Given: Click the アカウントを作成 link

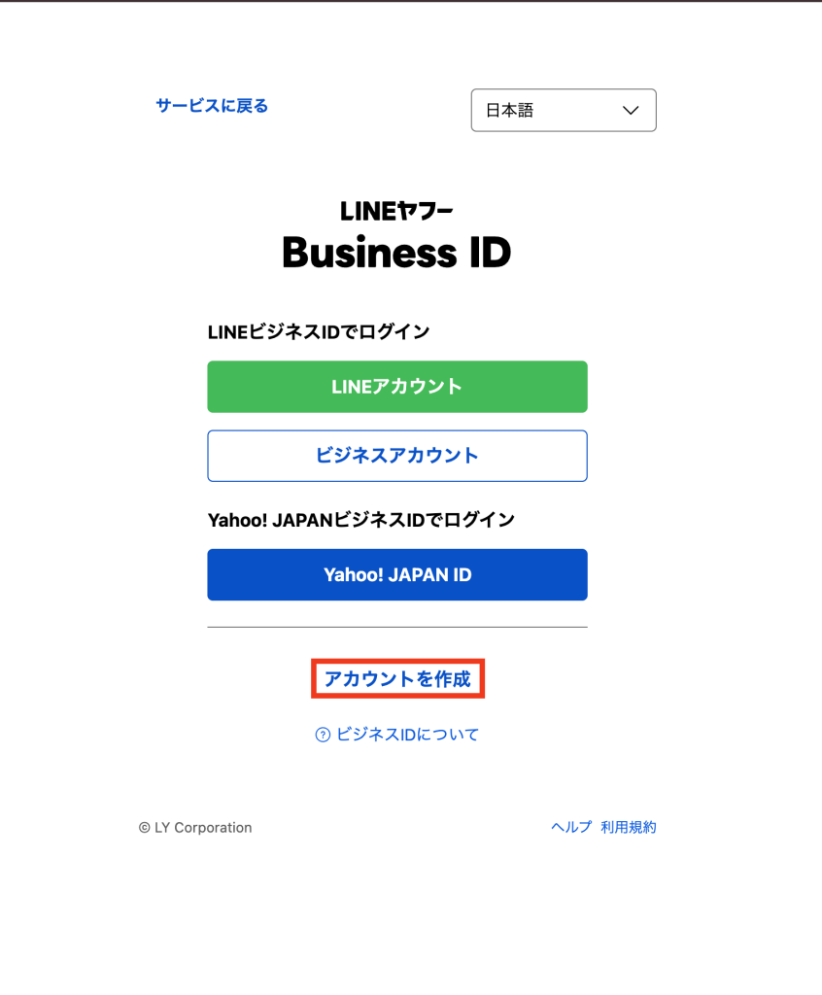Looking at the screenshot, I should 397,679.
